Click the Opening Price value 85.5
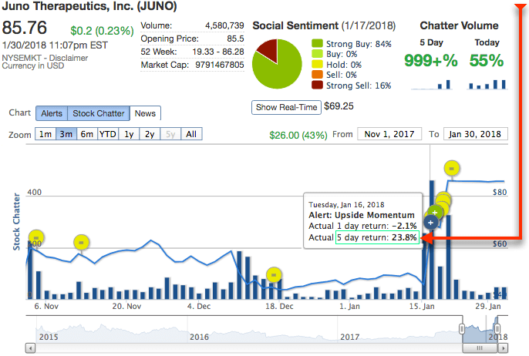529x356 pixels. click(x=235, y=39)
